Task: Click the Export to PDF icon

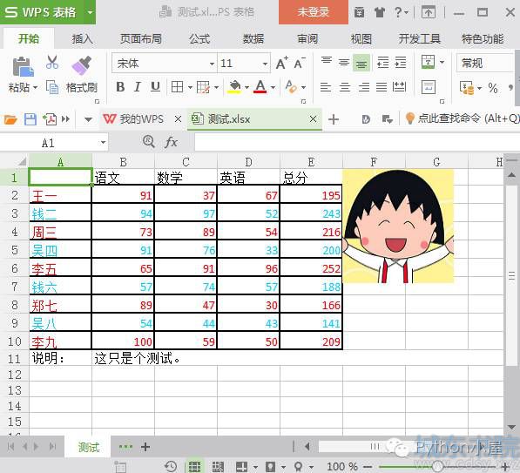Action: pyautogui.click(x=50, y=119)
